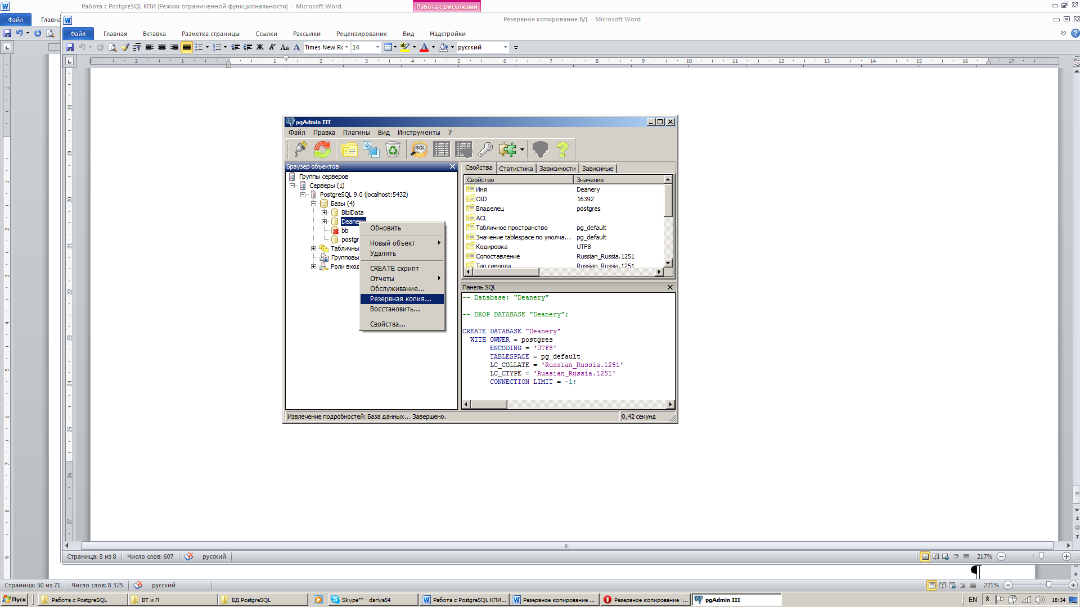This screenshot has width=1080, height=607.
Task: Click the Aa Change Case icon
Action: pos(285,47)
